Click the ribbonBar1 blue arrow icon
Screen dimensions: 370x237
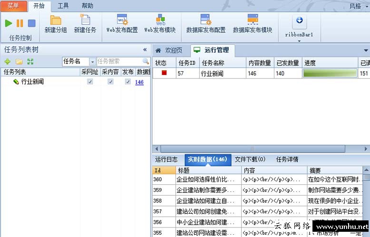tap(300, 20)
